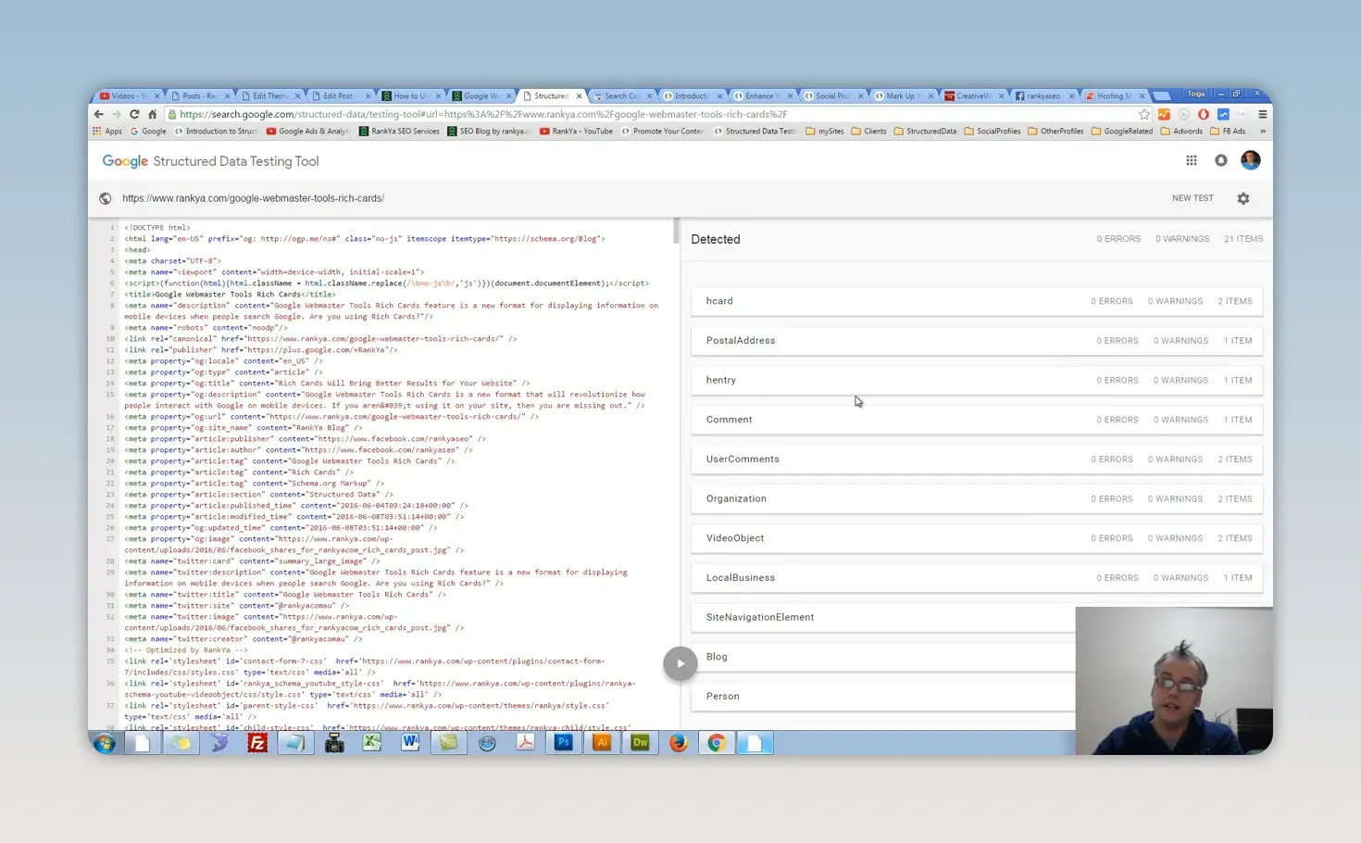Open Word from the taskbar

[x=410, y=743]
